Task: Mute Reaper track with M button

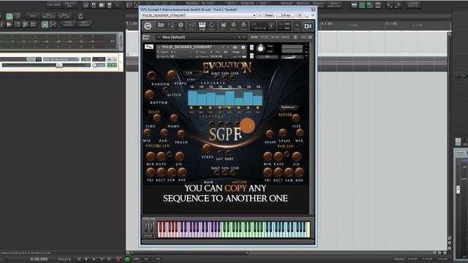Action: [x=109, y=59]
